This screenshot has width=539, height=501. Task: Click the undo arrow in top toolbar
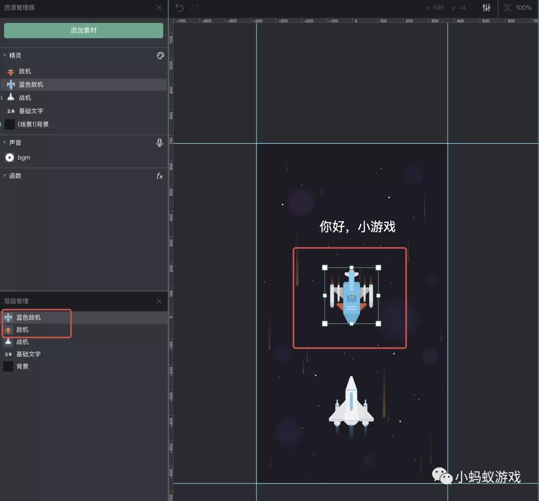point(179,8)
